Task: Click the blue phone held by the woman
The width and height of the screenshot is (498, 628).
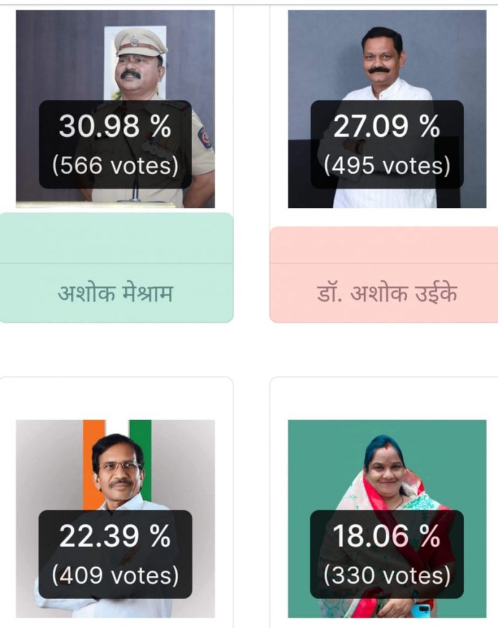Action: [x=421, y=611]
